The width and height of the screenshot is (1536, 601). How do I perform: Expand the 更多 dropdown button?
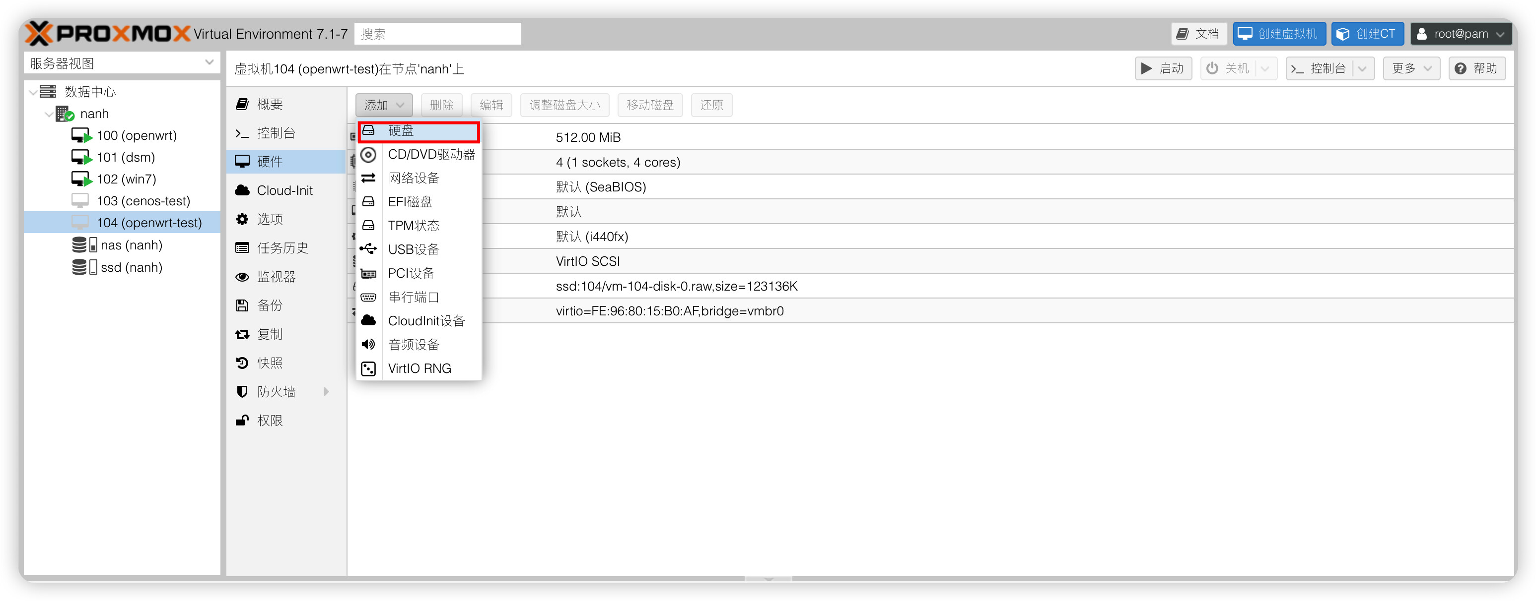pos(1411,68)
